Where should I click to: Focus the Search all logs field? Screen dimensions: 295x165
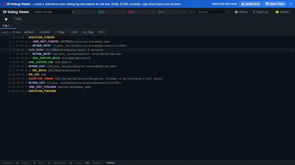coord(52,12)
